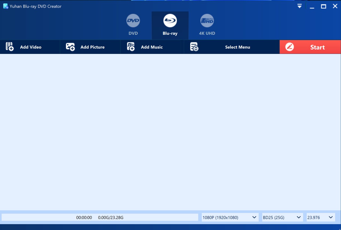
Task: Close the Yuhan Blu-ray DVD Creator window
Action: pyautogui.click(x=335, y=6)
